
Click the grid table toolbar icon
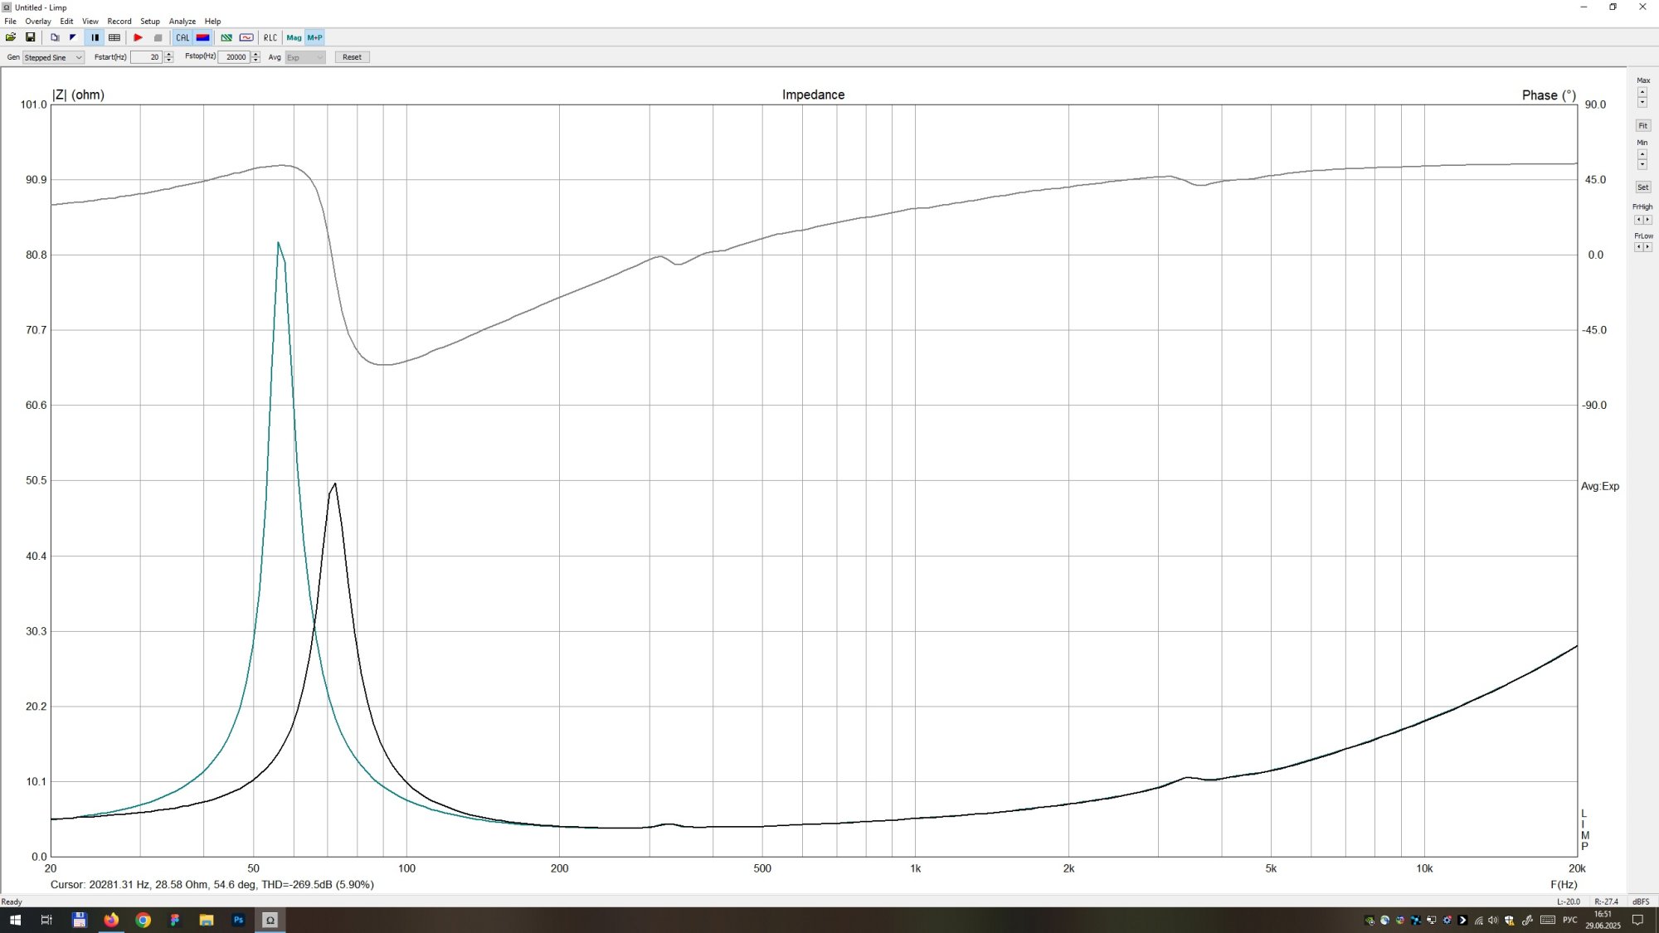(x=114, y=37)
